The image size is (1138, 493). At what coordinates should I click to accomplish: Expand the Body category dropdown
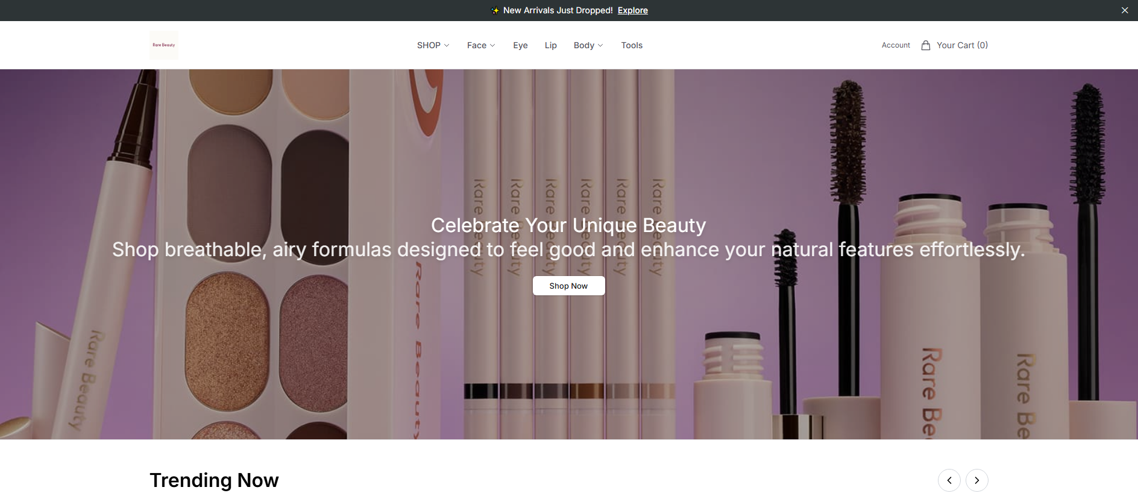[x=588, y=45]
